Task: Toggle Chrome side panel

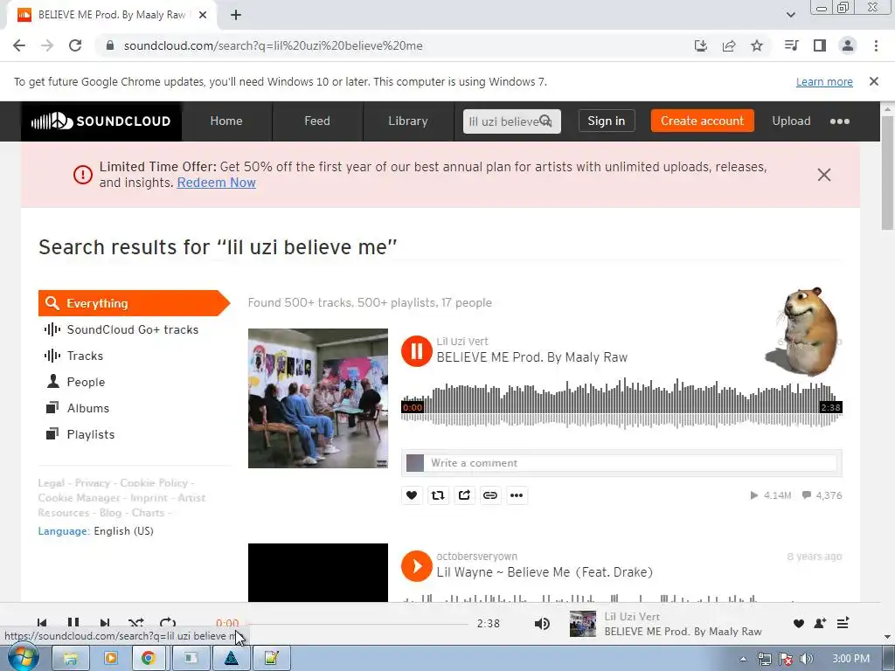Action: click(x=820, y=45)
